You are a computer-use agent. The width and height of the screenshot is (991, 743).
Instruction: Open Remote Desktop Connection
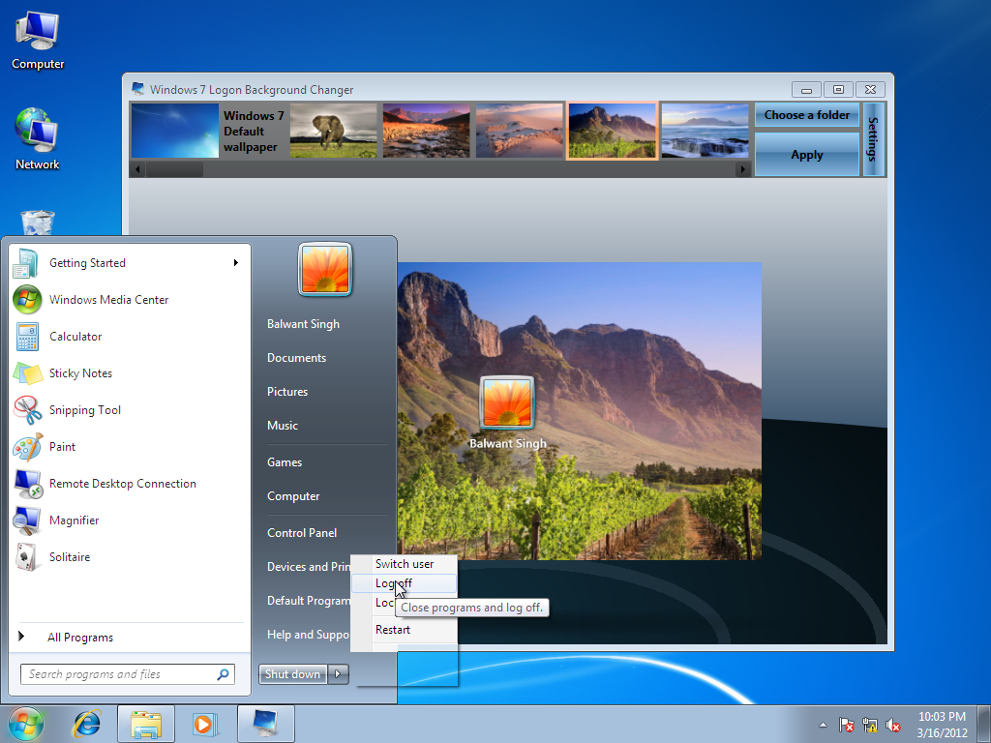coord(130,484)
